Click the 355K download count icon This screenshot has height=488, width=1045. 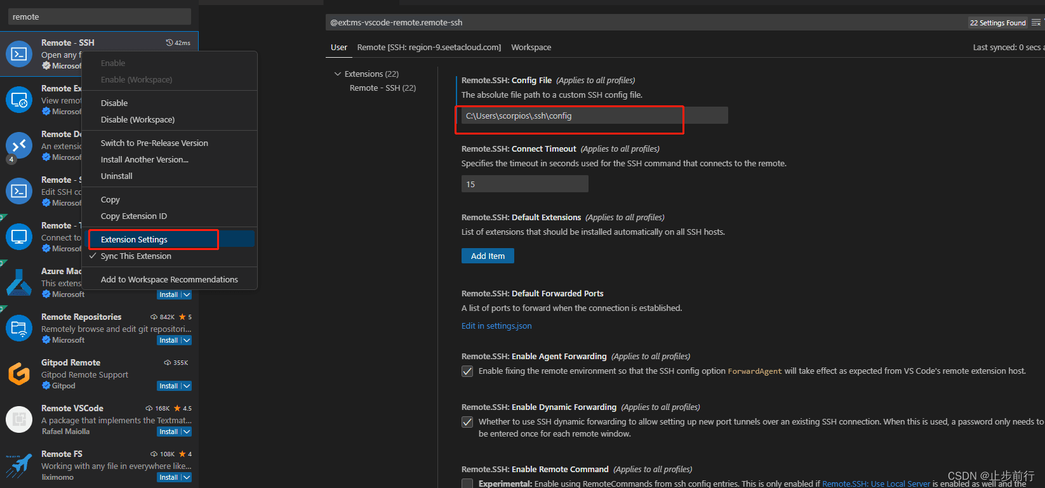pos(168,362)
